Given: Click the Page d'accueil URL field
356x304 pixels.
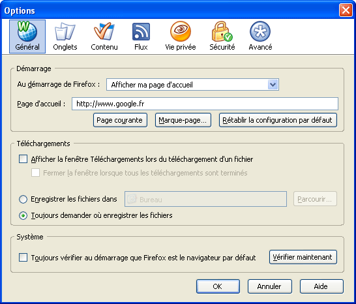Looking at the screenshot, I should point(205,104).
